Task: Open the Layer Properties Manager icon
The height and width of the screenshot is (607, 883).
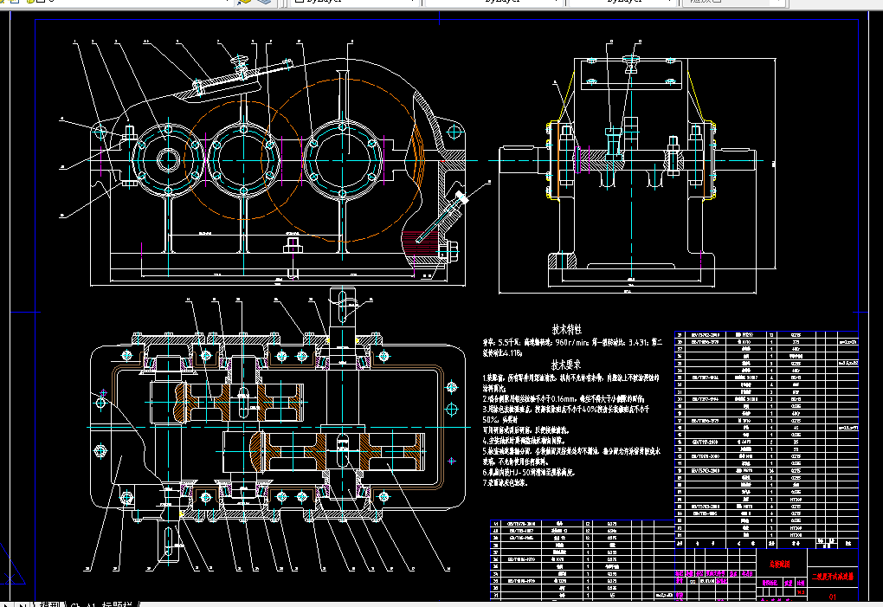Action: coord(3,3)
